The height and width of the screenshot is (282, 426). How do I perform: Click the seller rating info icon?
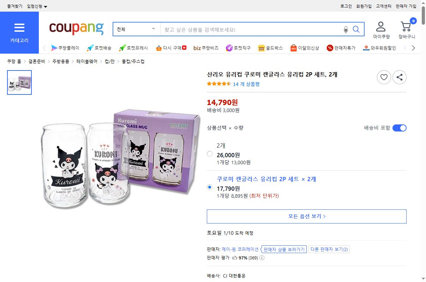[263, 258]
